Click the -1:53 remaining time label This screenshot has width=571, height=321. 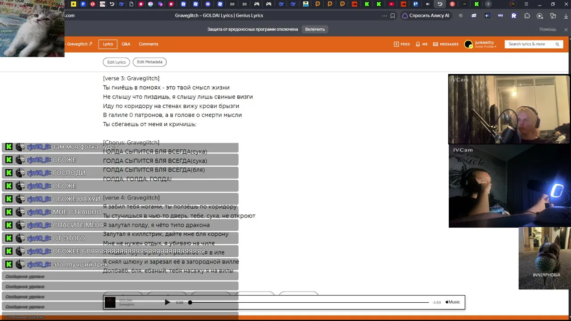(436, 302)
